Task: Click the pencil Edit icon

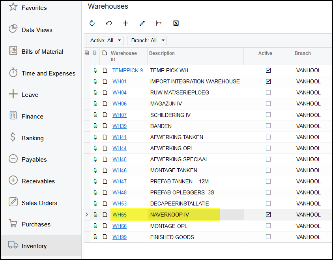Action: tap(142, 23)
